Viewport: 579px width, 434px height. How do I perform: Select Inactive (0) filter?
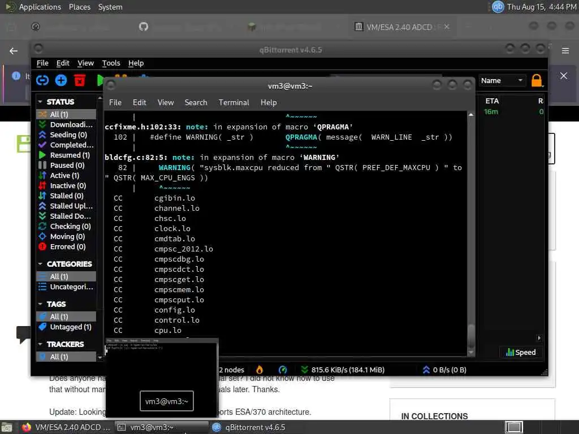click(x=67, y=185)
